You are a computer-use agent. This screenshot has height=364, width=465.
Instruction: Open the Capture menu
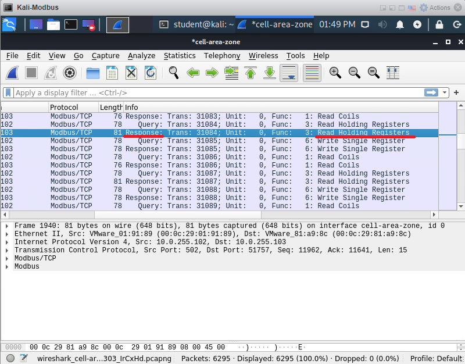pos(105,56)
